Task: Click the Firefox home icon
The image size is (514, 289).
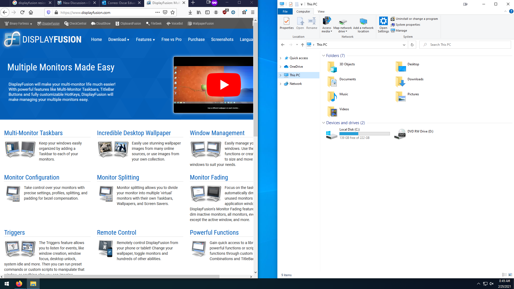Action: 31,12
